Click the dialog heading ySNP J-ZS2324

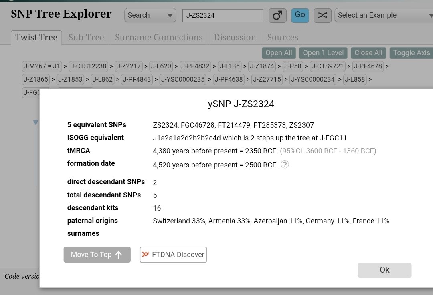click(x=241, y=104)
